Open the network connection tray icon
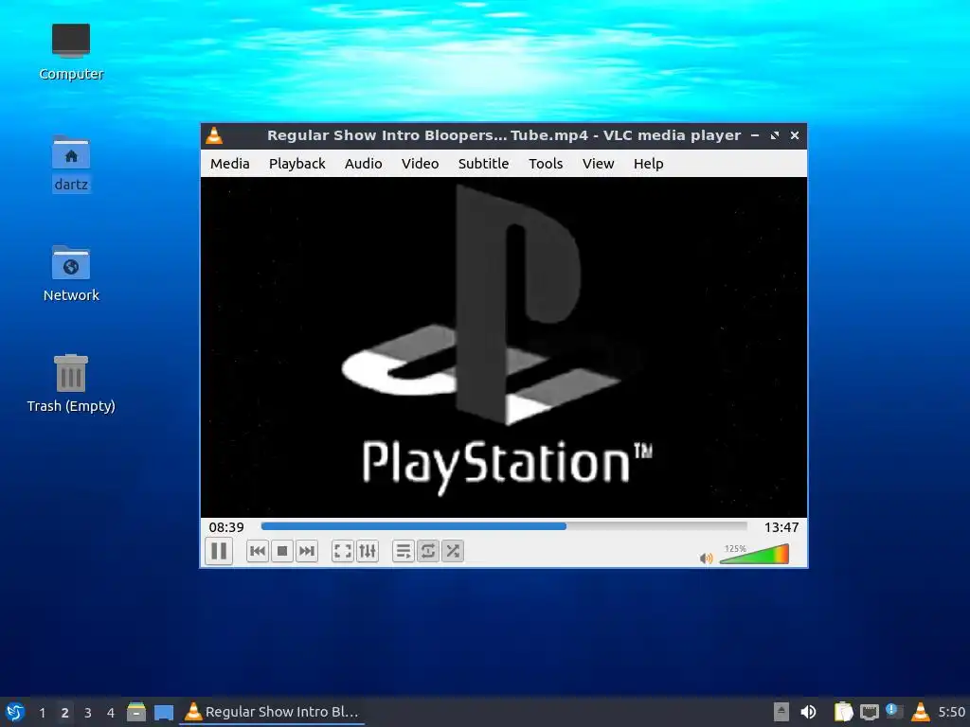 (870, 712)
